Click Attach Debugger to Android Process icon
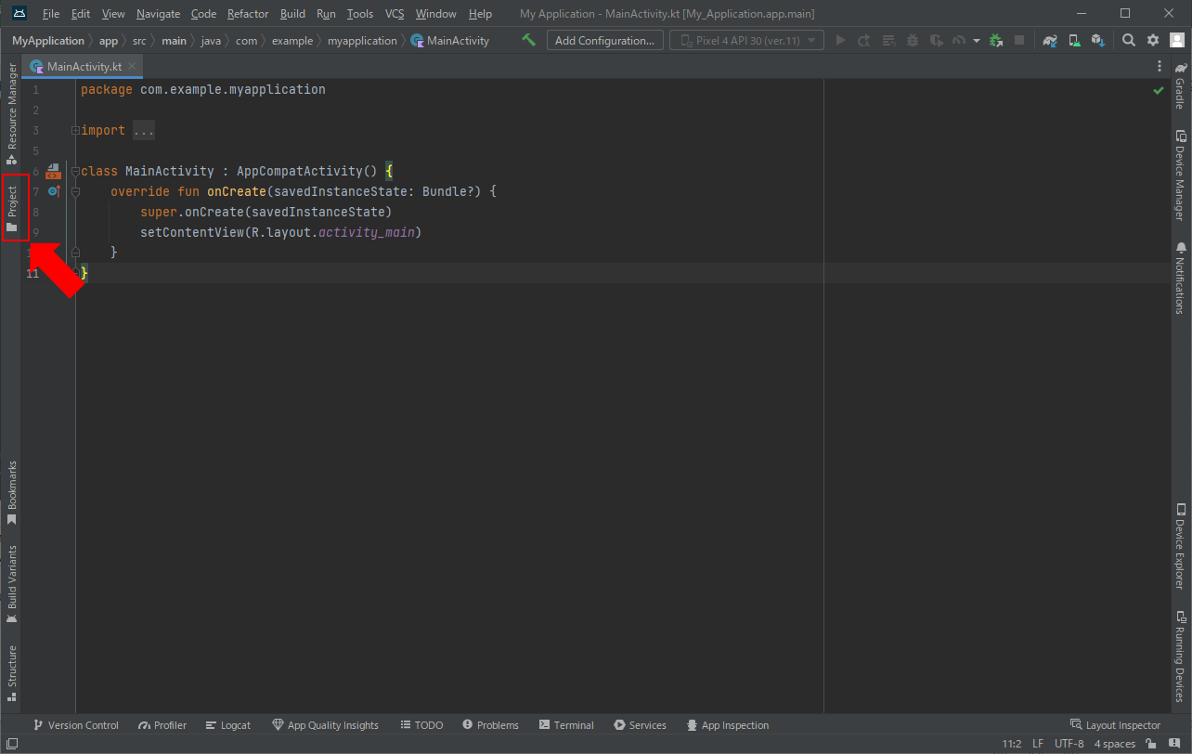Image resolution: width=1192 pixels, height=754 pixels. (996, 40)
